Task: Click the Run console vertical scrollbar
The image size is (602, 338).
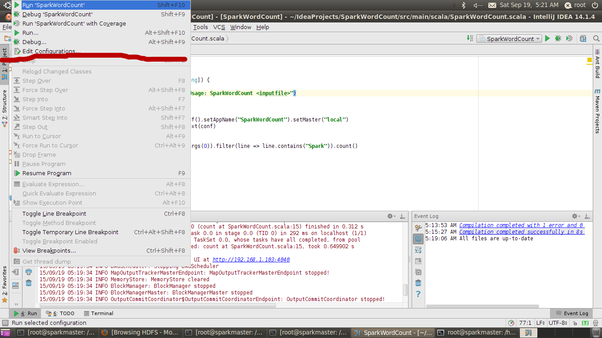Action: click(x=405, y=290)
